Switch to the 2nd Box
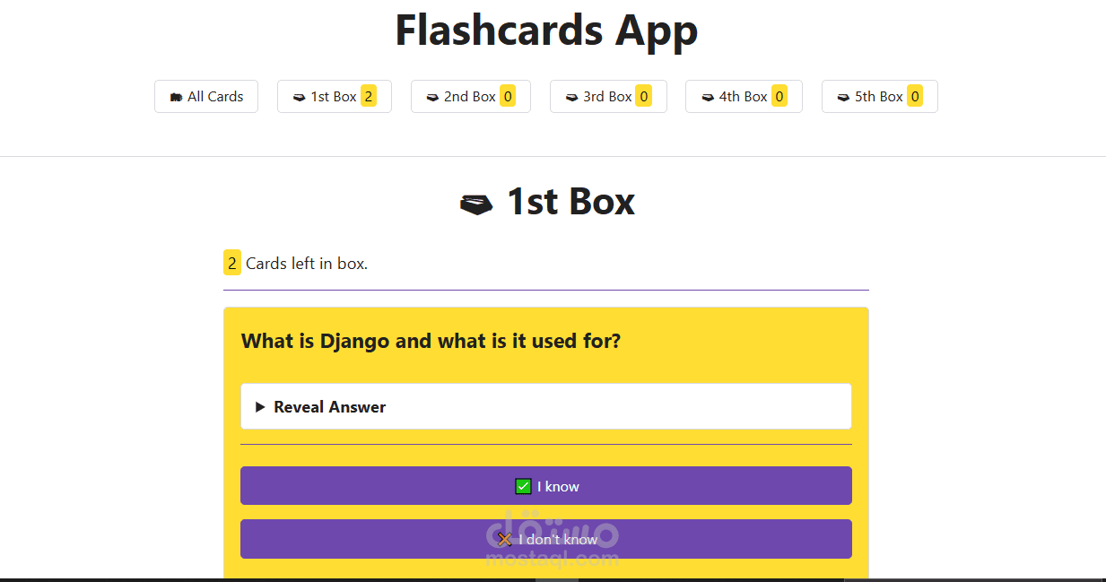The height and width of the screenshot is (582, 1106). pos(470,97)
